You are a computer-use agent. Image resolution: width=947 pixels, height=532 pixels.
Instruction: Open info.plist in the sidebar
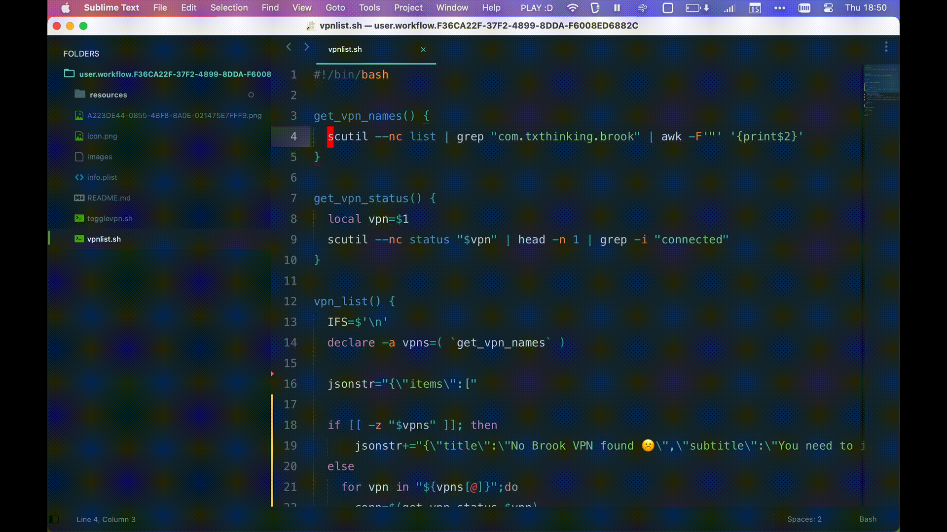tap(102, 177)
